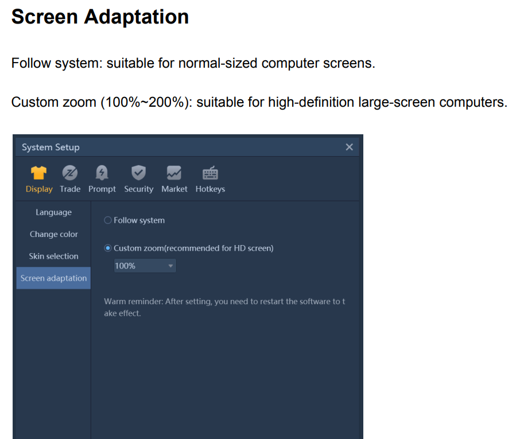This screenshot has height=439, width=516.
Task: Open the Trade settings icon
Action: [70, 173]
